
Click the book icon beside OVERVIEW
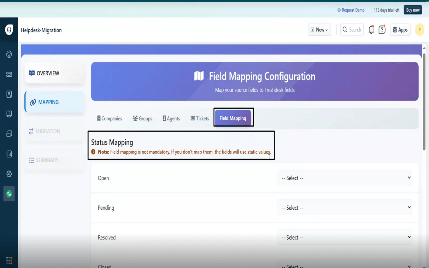click(x=32, y=73)
